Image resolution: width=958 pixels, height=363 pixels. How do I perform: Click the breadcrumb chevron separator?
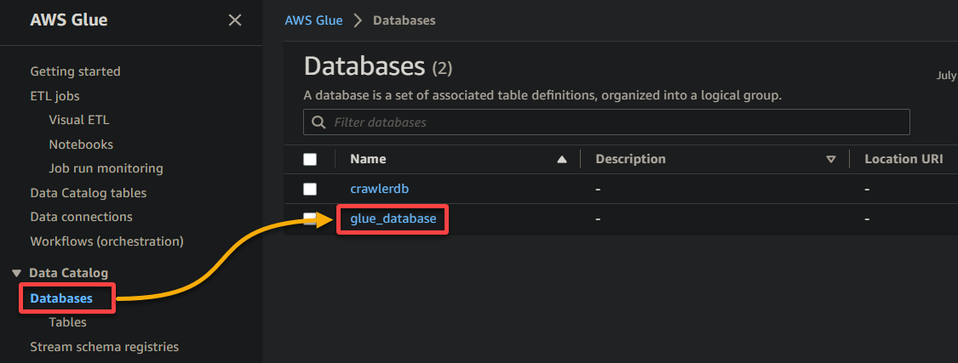[359, 20]
